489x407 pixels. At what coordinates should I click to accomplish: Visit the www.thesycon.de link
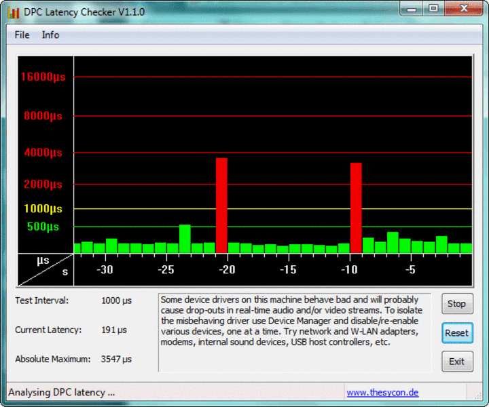click(382, 392)
